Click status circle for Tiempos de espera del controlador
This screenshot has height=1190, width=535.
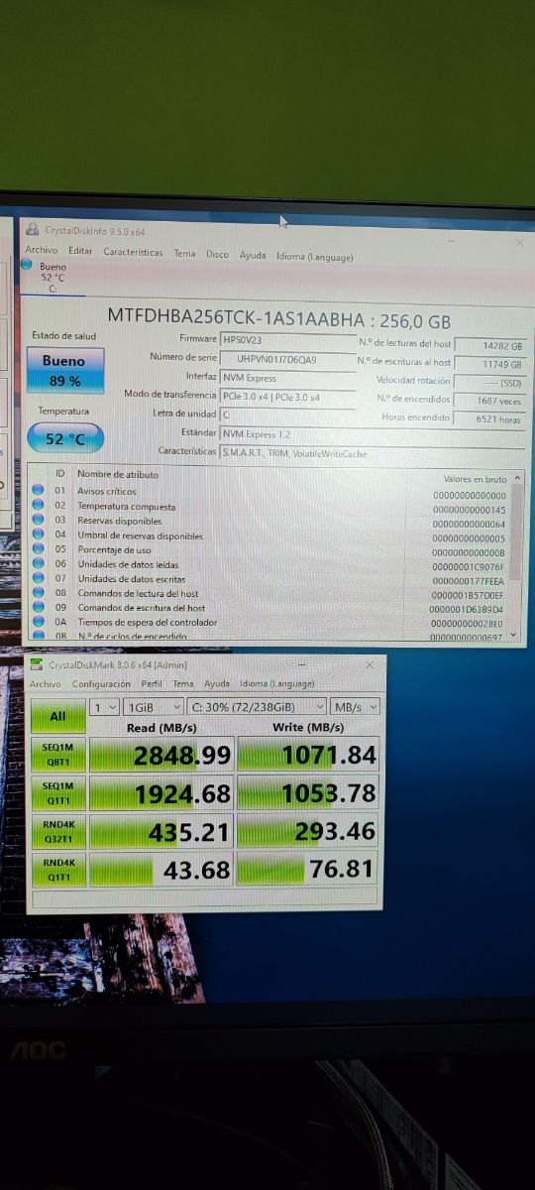coord(38,621)
